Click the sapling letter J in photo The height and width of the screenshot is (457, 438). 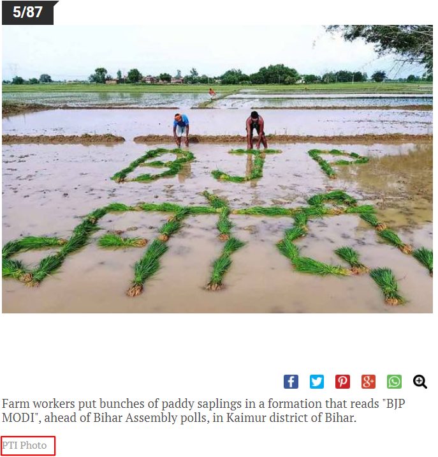coord(246,165)
